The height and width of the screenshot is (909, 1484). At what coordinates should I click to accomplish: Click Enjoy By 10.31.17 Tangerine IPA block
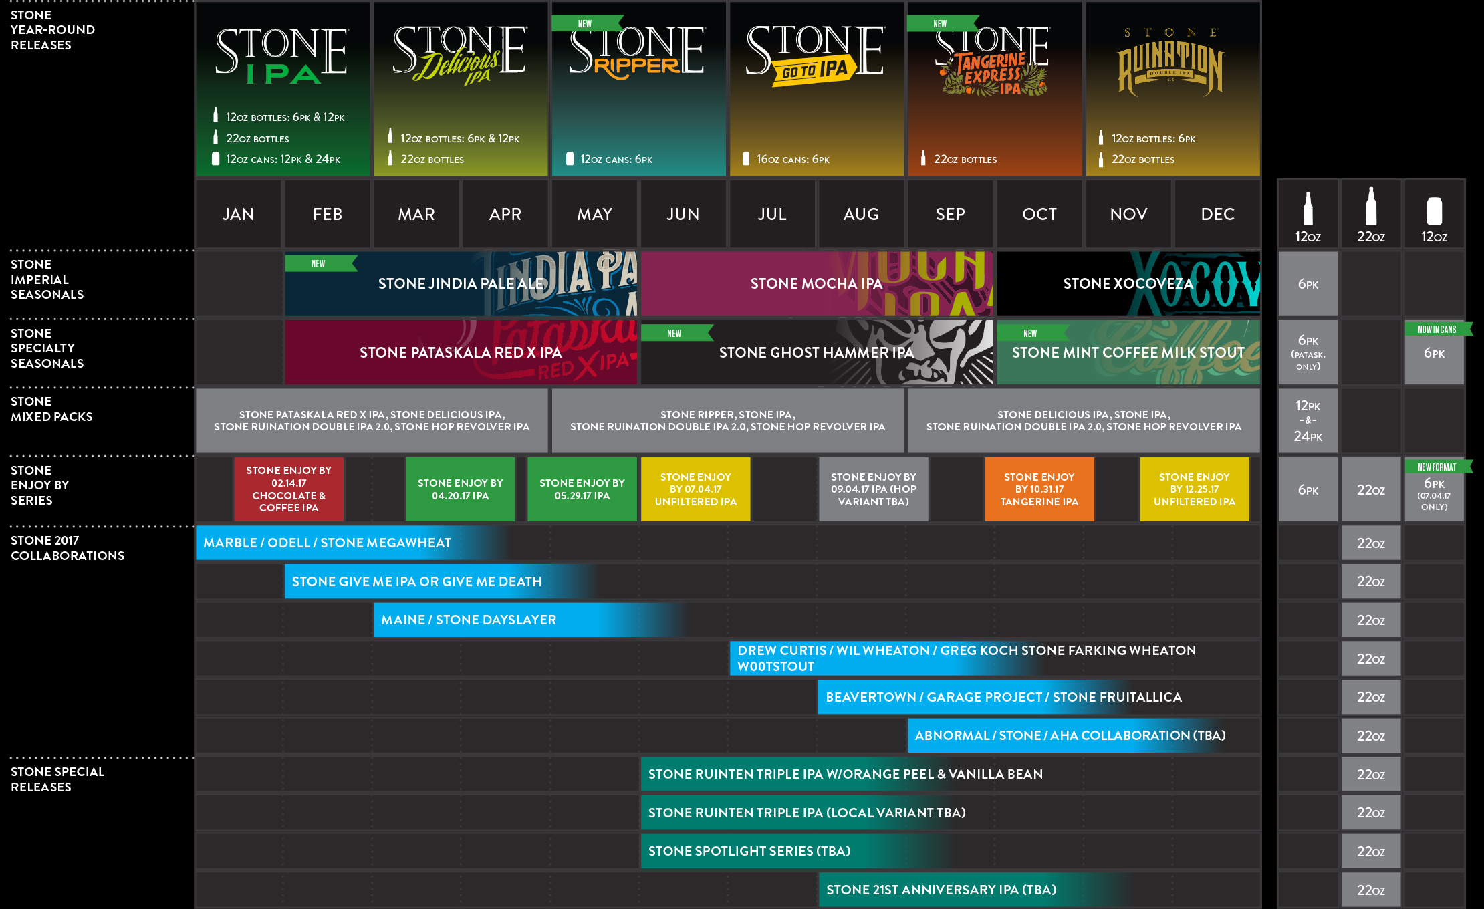tap(1039, 489)
